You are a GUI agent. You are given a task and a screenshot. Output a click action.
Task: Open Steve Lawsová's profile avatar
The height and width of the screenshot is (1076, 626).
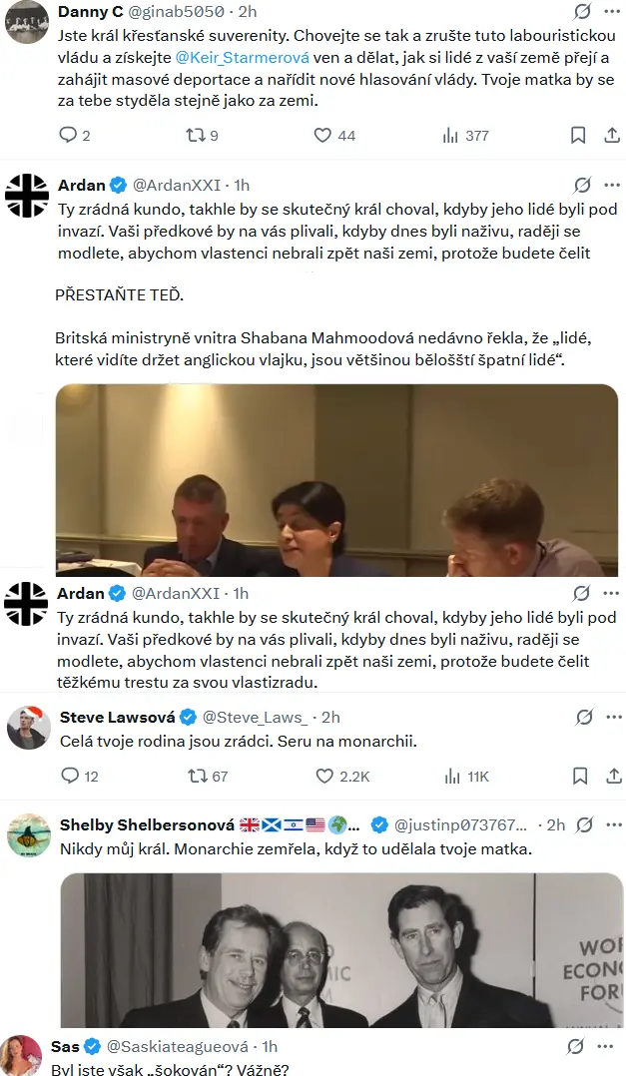pos(28,727)
